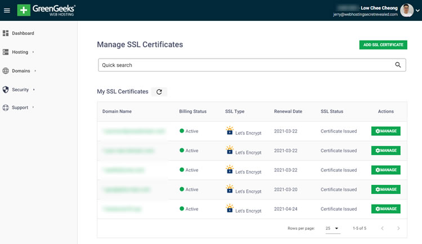Select the 2021-03-20 renewal date cell
The image size is (422, 244).
pyautogui.click(x=285, y=189)
